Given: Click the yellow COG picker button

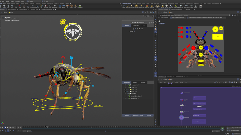Looking at the screenshot, I should [218, 37].
